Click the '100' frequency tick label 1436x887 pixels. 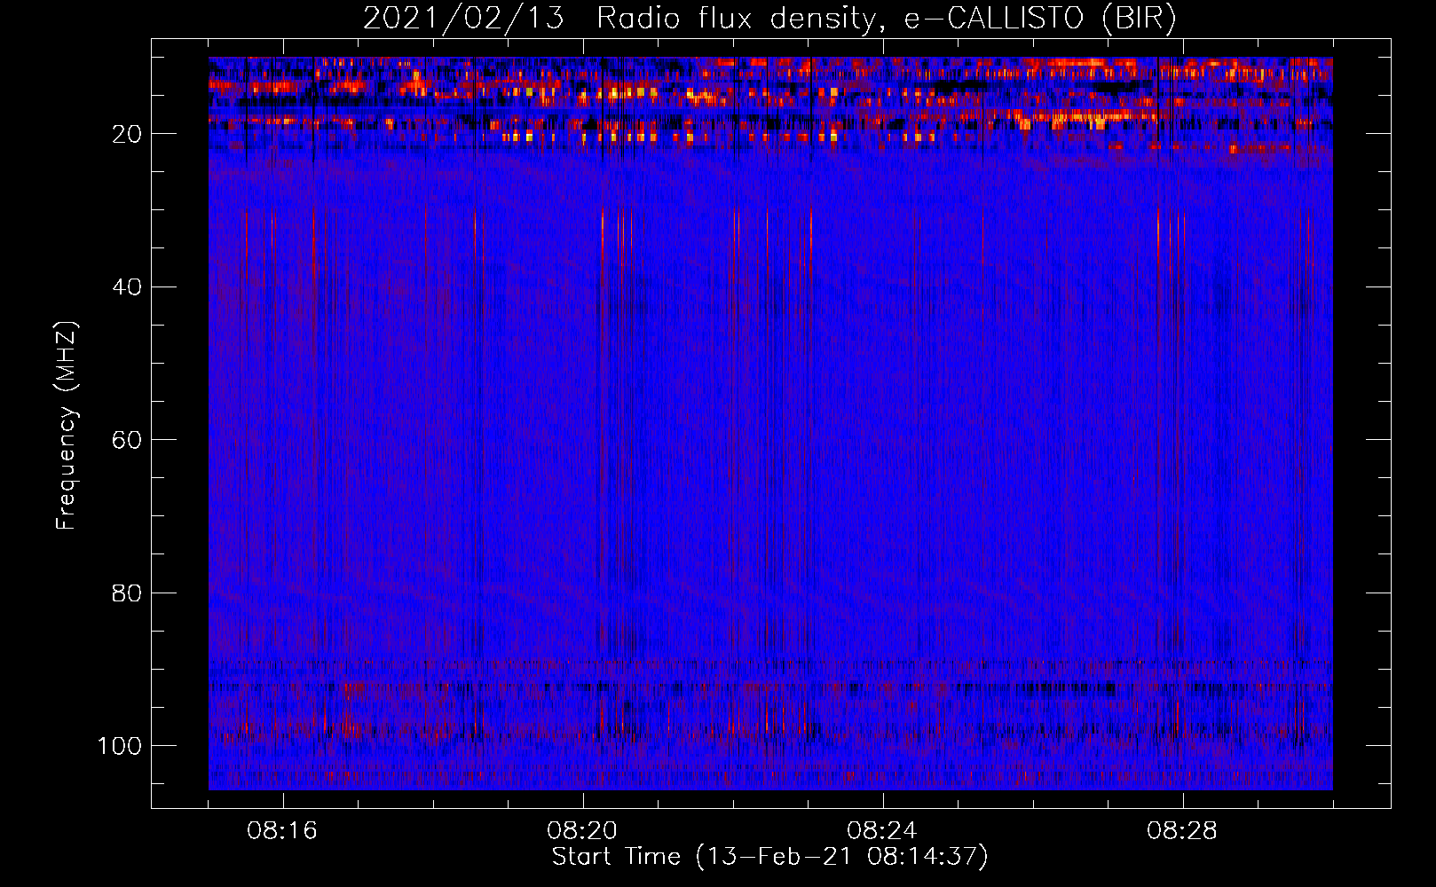coord(120,745)
